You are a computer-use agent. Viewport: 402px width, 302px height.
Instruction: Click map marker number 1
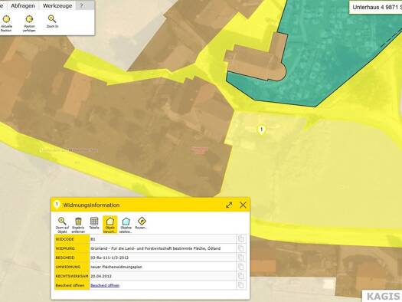click(262, 130)
